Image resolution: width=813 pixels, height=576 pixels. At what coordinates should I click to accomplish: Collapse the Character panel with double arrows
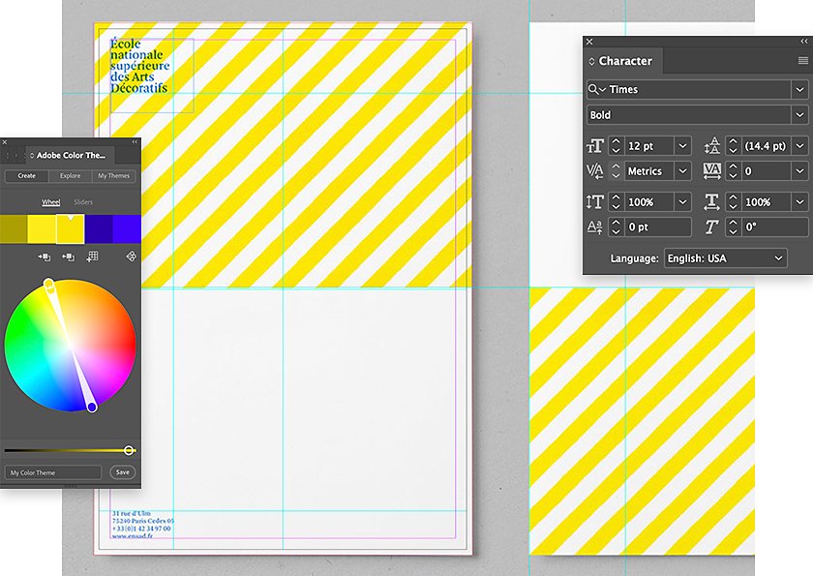pyautogui.click(x=803, y=41)
